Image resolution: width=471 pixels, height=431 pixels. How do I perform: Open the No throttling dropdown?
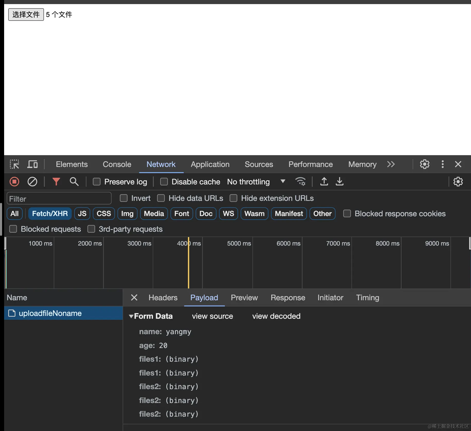256,182
